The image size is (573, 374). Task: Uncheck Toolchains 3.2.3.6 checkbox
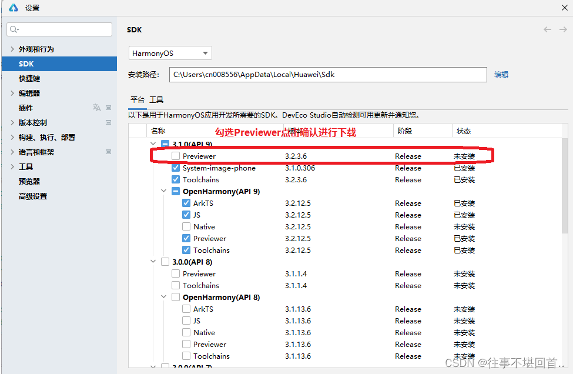[x=175, y=179]
